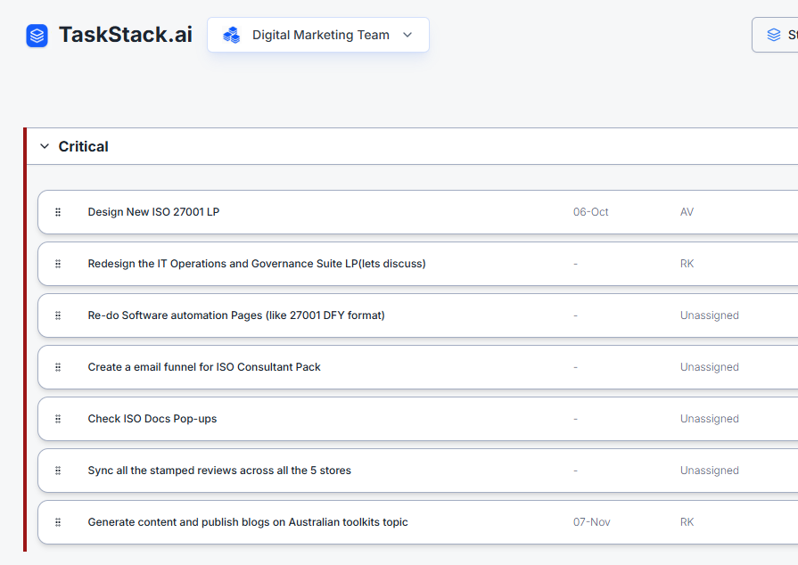Click the drag handle on the Australian toolkits blog task

coord(58,522)
